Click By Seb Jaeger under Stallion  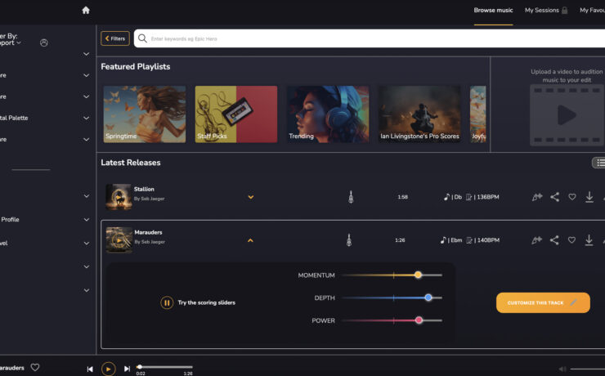(x=150, y=199)
